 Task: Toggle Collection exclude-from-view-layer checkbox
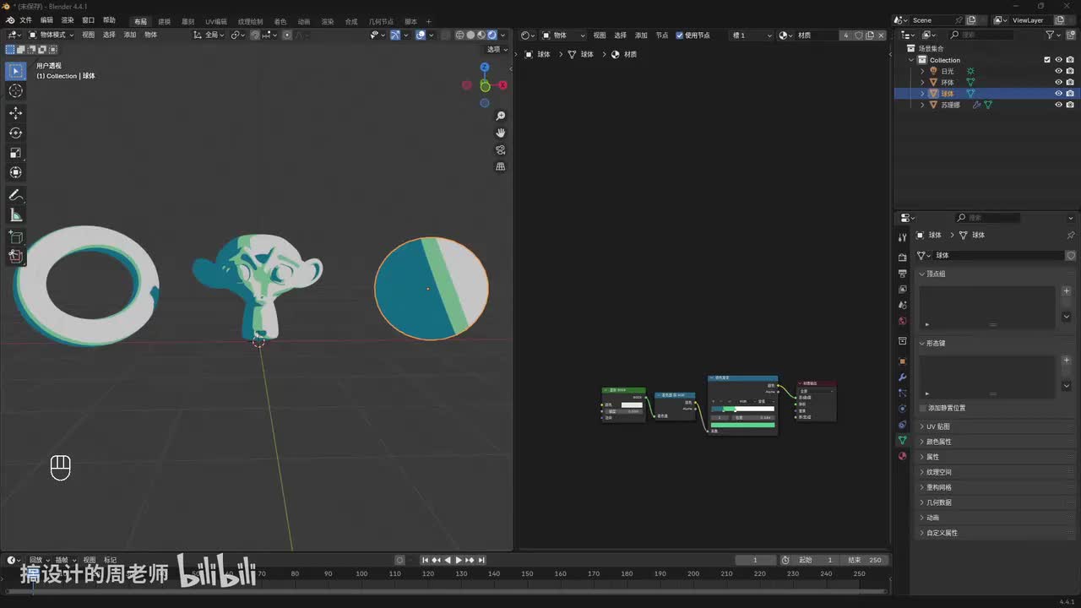tap(1047, 60)
